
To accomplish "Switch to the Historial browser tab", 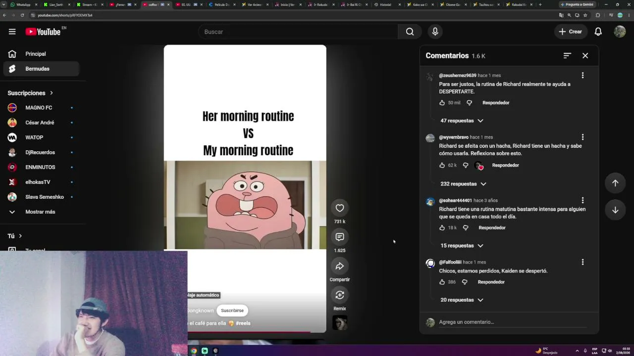I will tap(386, 4).
